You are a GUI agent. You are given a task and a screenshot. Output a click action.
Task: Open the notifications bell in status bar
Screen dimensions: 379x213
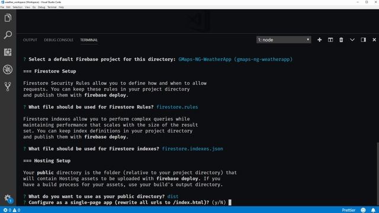373,210
